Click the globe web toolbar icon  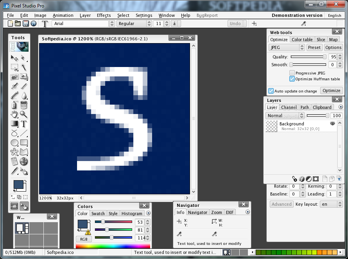click(x=34, y=24)
